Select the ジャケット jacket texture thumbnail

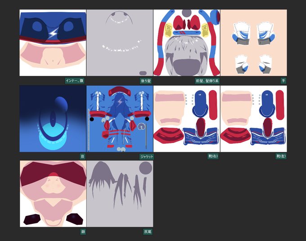click(120, 119)
